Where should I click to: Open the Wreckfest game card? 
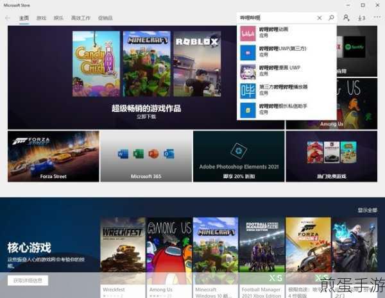point(123,258)
